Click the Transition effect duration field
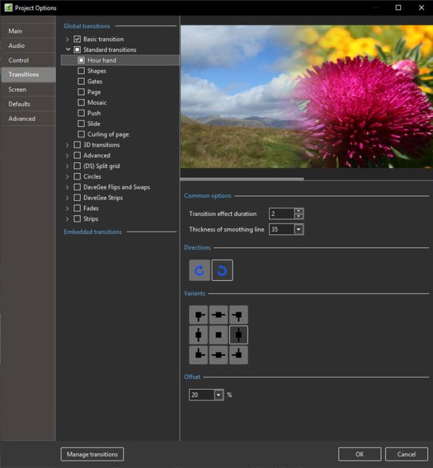Image resolution: width=433 pixels, height=468 pixels. pyautogui.click(x=281, y=214)
